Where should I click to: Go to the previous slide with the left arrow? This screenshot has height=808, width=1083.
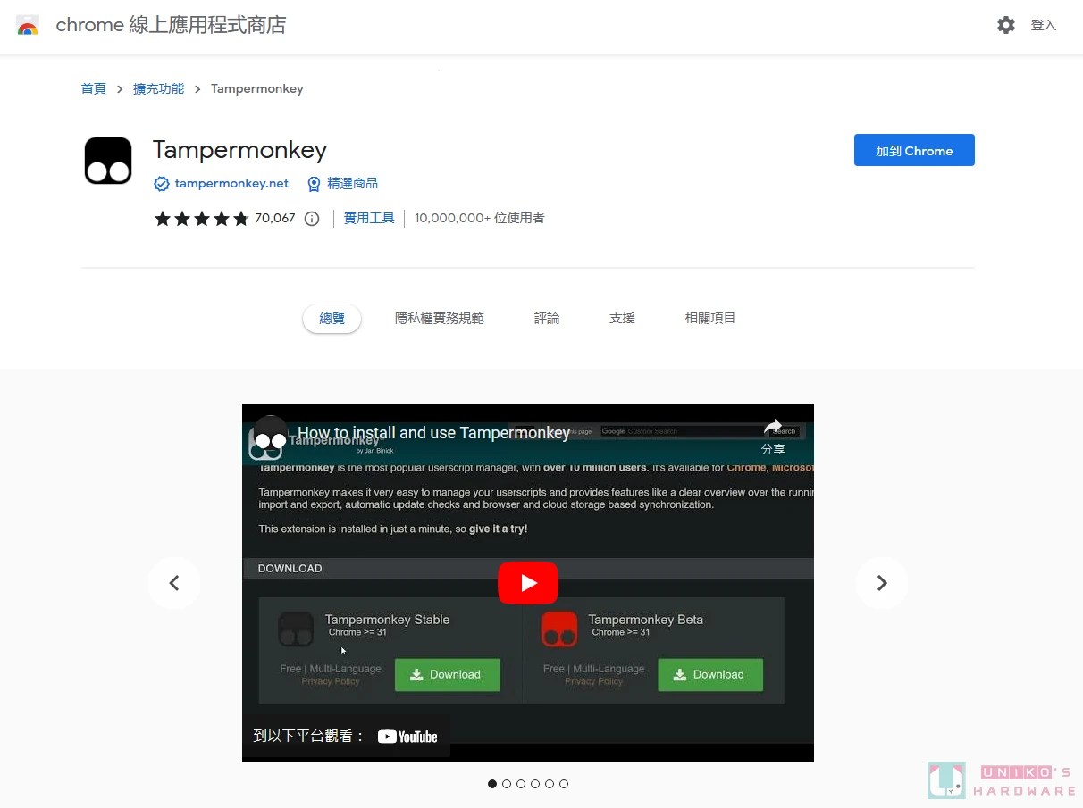click(174, 583)
